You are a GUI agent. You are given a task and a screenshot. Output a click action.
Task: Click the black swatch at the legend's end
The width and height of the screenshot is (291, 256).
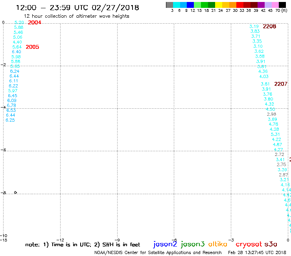coord(282,5)
